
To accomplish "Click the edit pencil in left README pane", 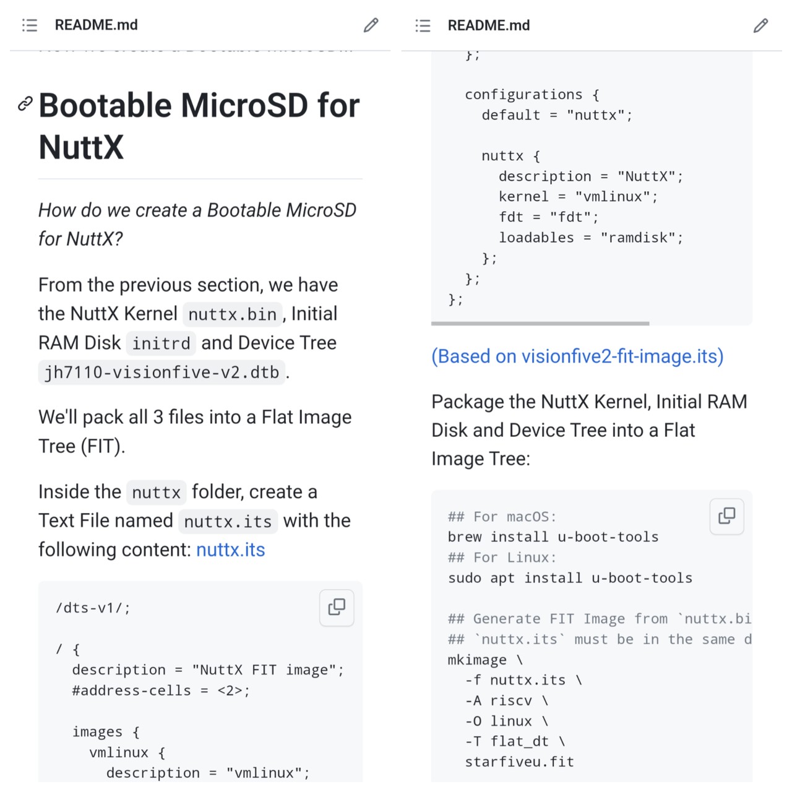I will click(x=371, y=25).
